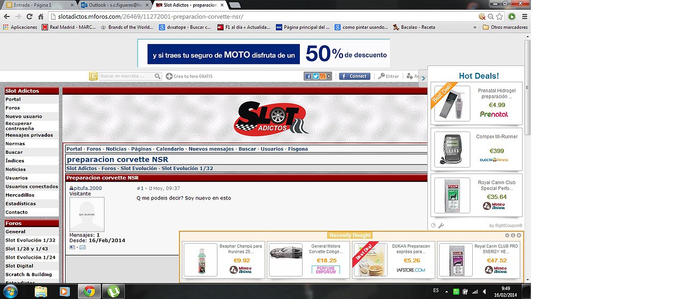Open Slot Evolución 1/32 breadcrumb link

coord(187,168)
